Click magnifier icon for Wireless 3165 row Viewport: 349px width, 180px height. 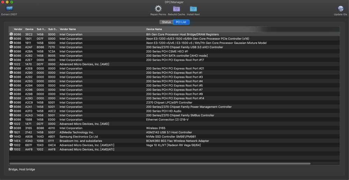pyautogui.click(x=11, y=128)
